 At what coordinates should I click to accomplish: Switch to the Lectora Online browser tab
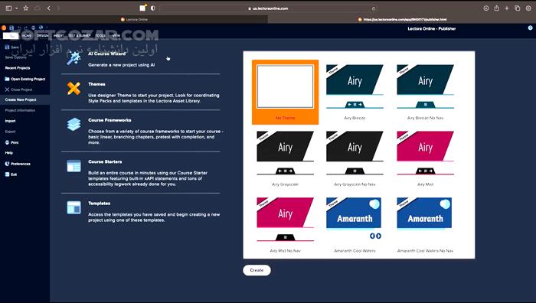(x=134, y=19)
